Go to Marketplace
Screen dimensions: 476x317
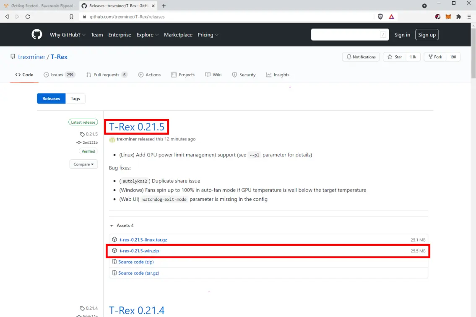click(x=178, y=35)
